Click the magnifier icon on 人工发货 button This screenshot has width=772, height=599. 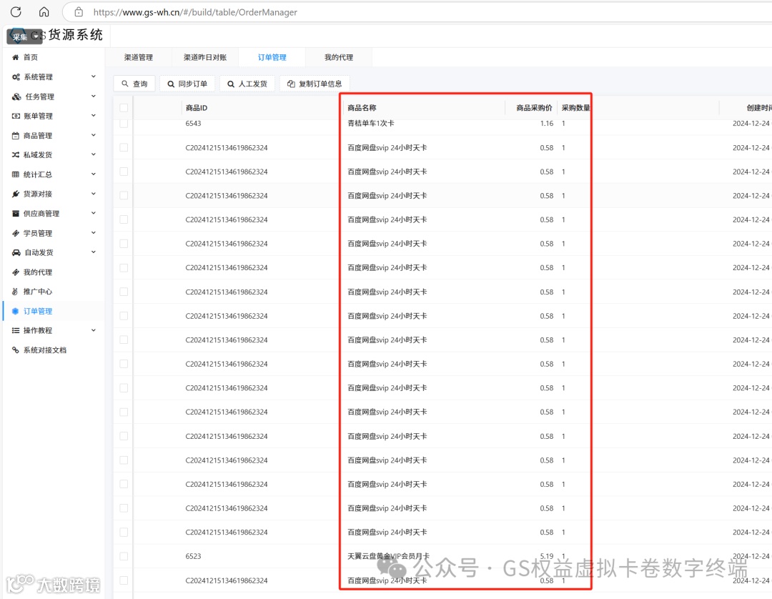click(230, 84)
